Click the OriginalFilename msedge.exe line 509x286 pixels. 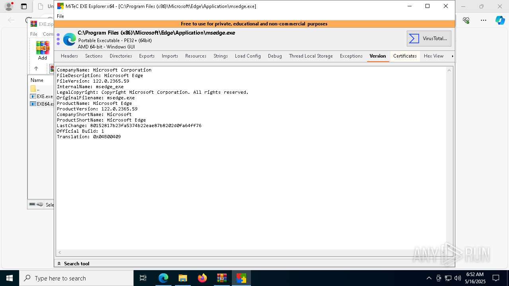96,98
